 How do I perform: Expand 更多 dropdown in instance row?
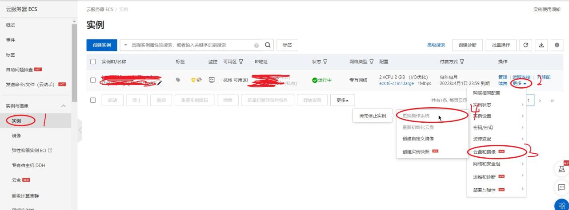[519, 83]
